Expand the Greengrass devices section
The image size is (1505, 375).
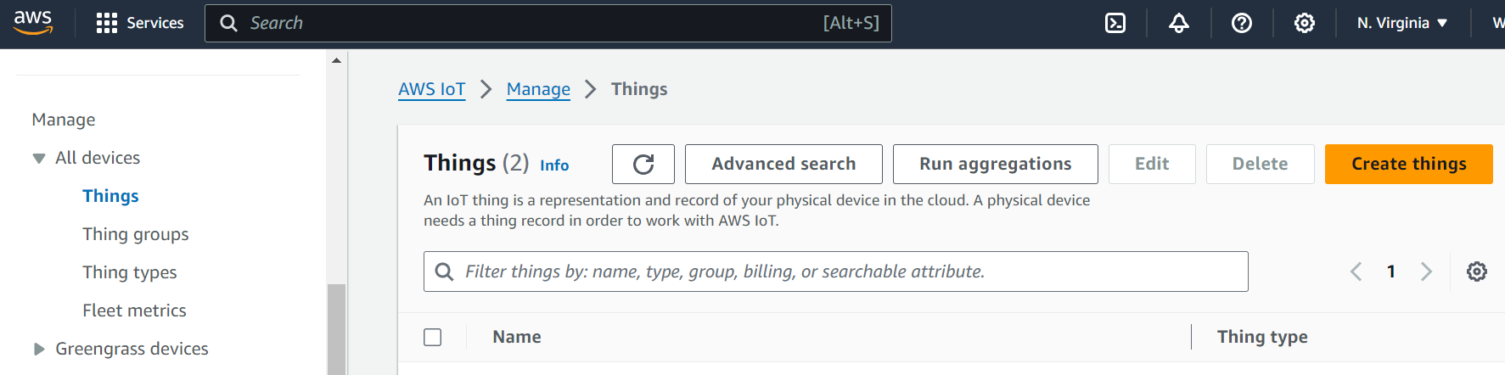click(x=39, y=349)
